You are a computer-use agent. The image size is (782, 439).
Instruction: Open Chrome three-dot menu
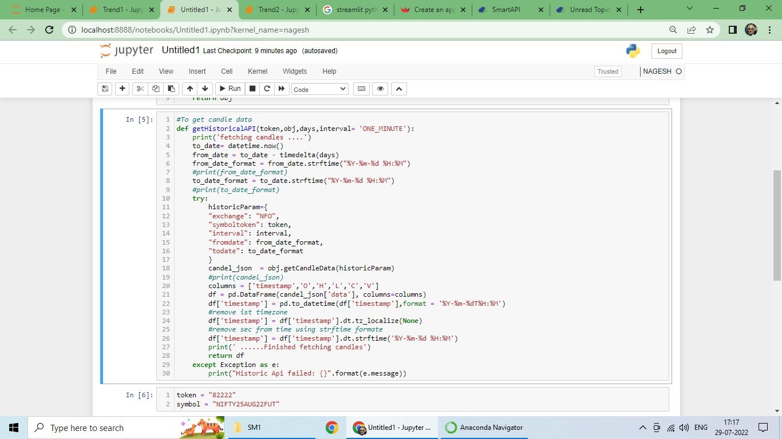(769, 30)
